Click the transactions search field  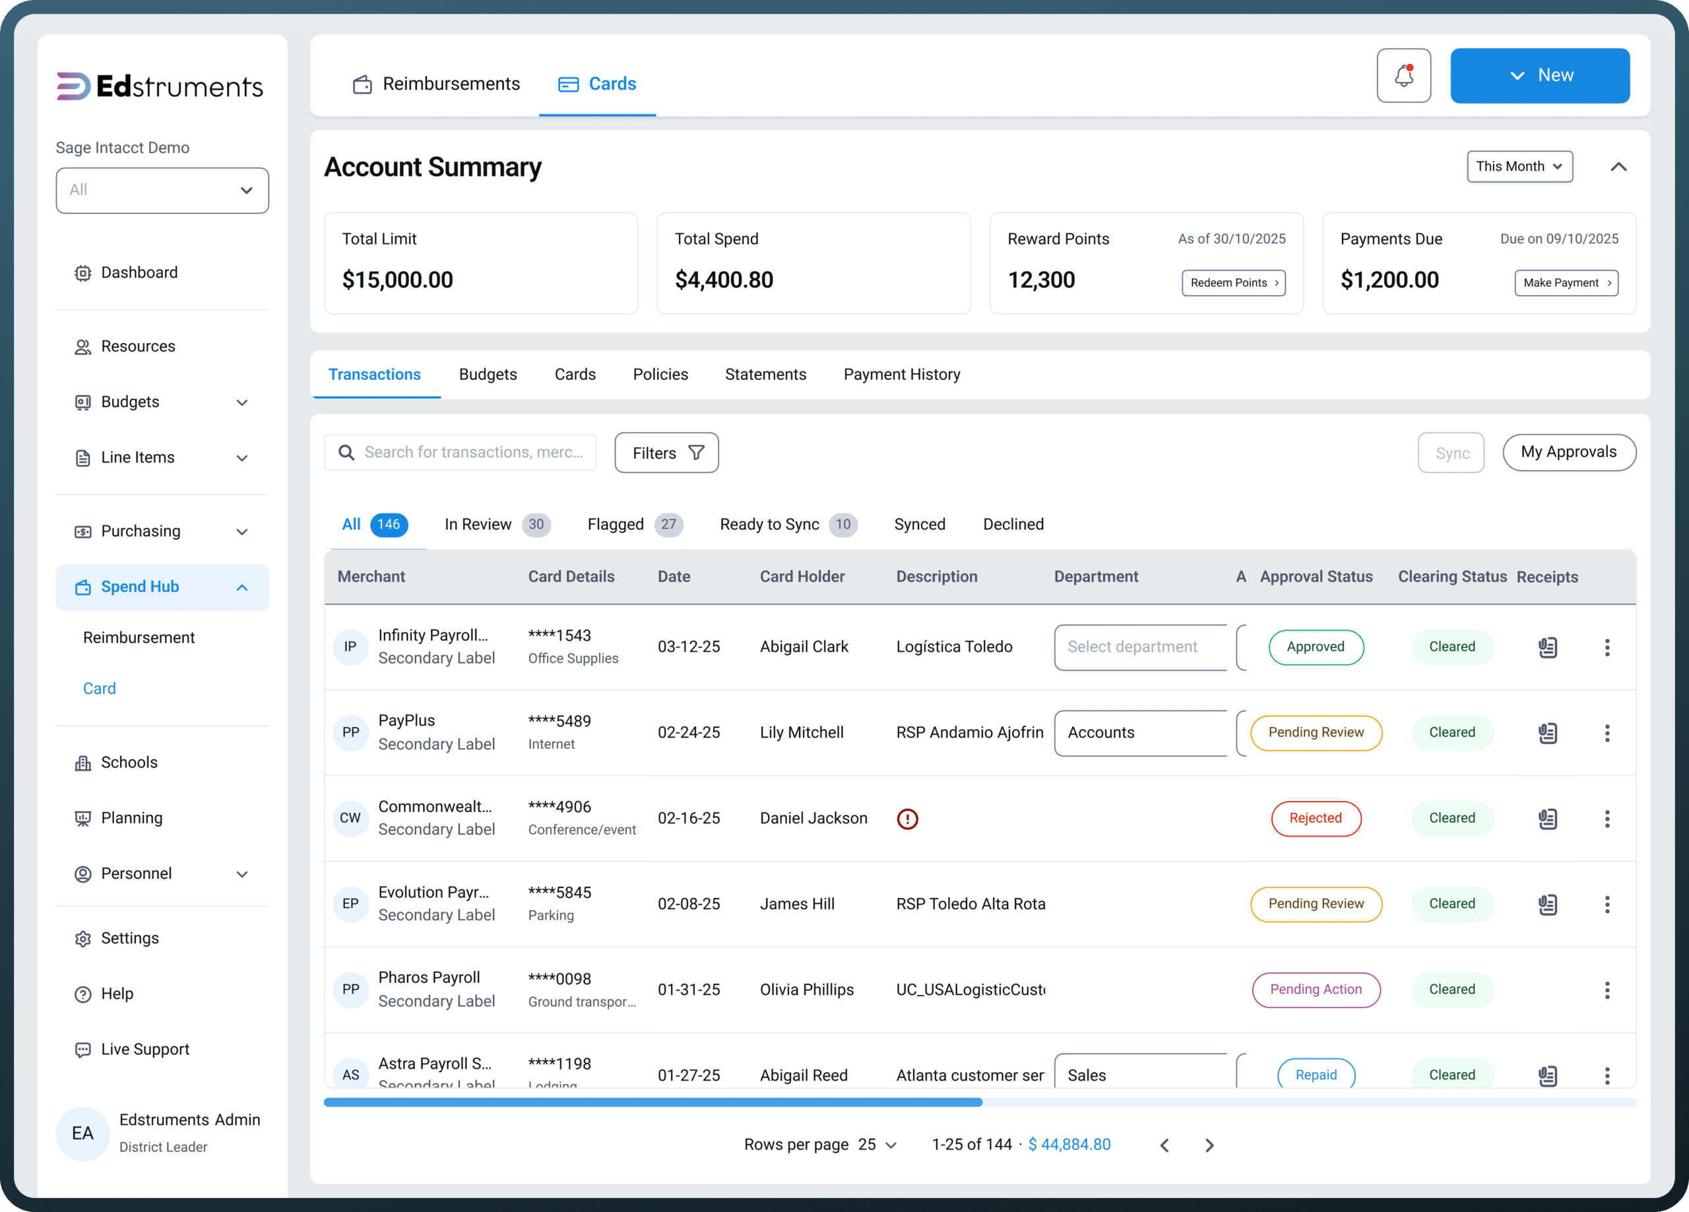click(461, 452)
